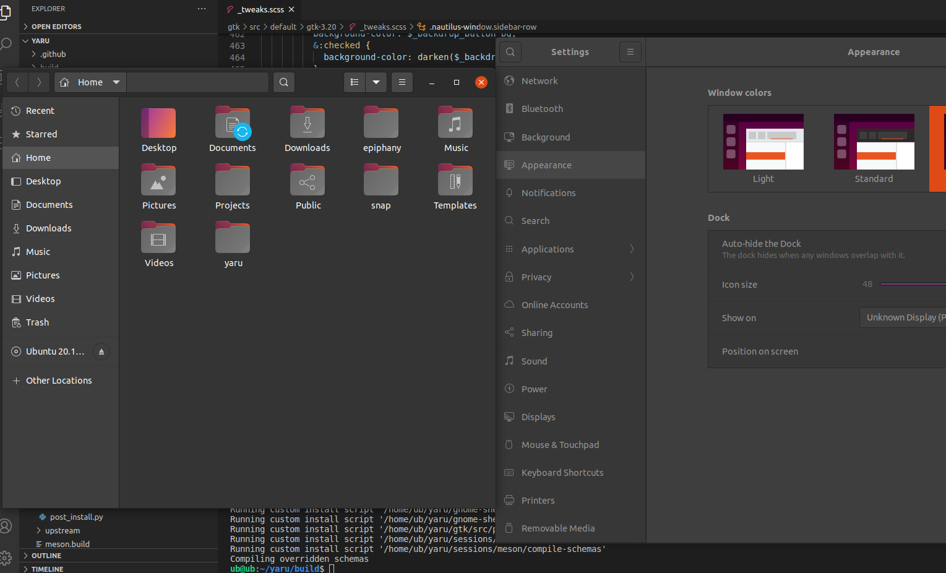Adjust the Dock icon size slider
Screen dimensions: 946x573
[913, 284]
